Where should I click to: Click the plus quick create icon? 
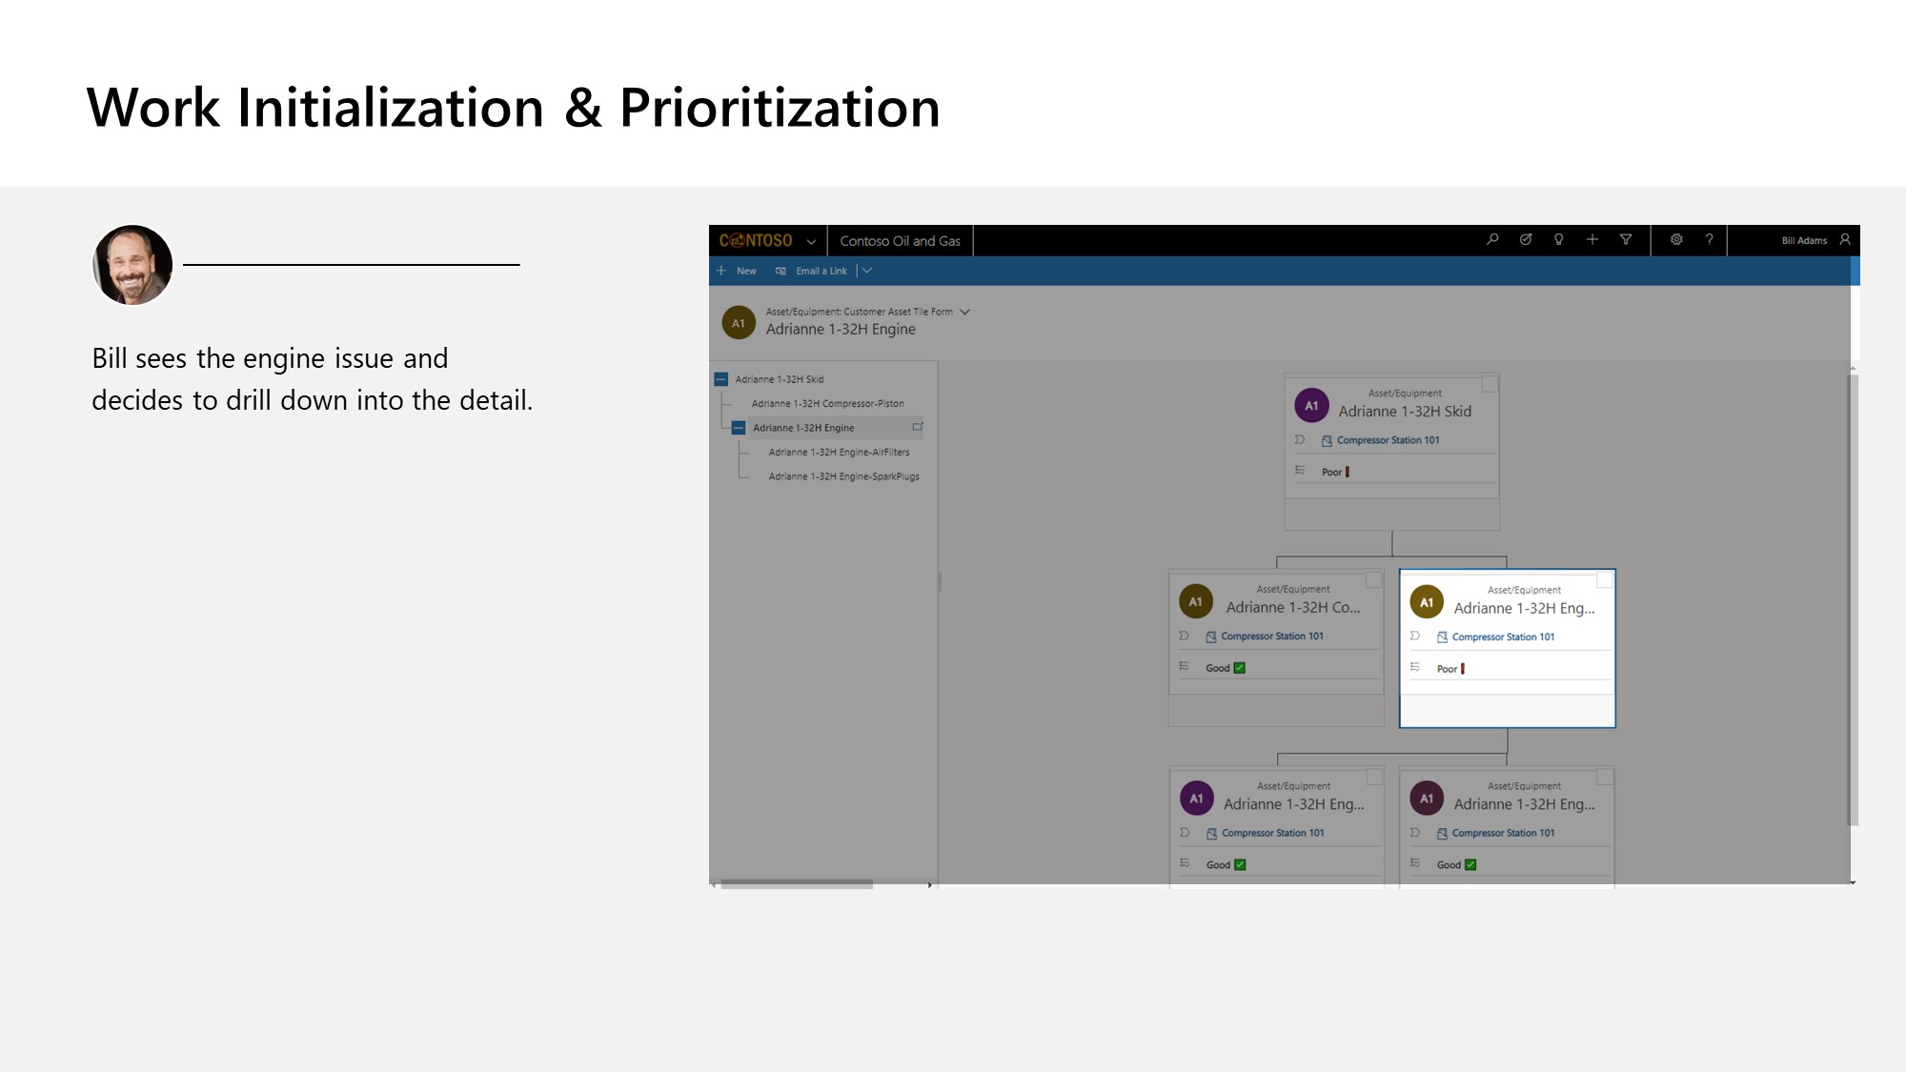[1592, 240]
